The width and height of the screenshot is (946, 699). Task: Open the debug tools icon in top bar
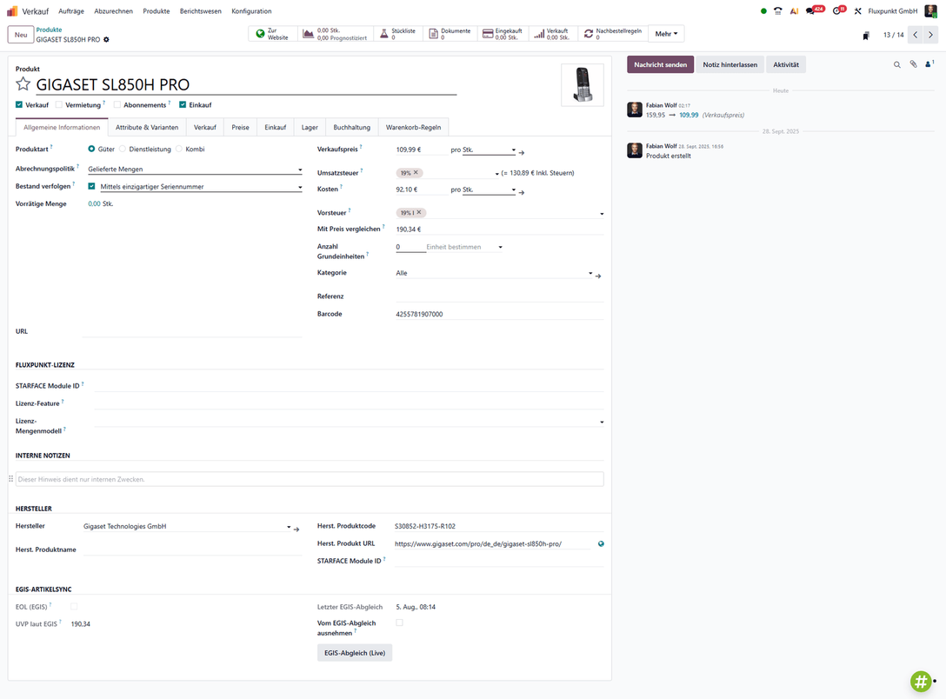[x=857, y=10]
